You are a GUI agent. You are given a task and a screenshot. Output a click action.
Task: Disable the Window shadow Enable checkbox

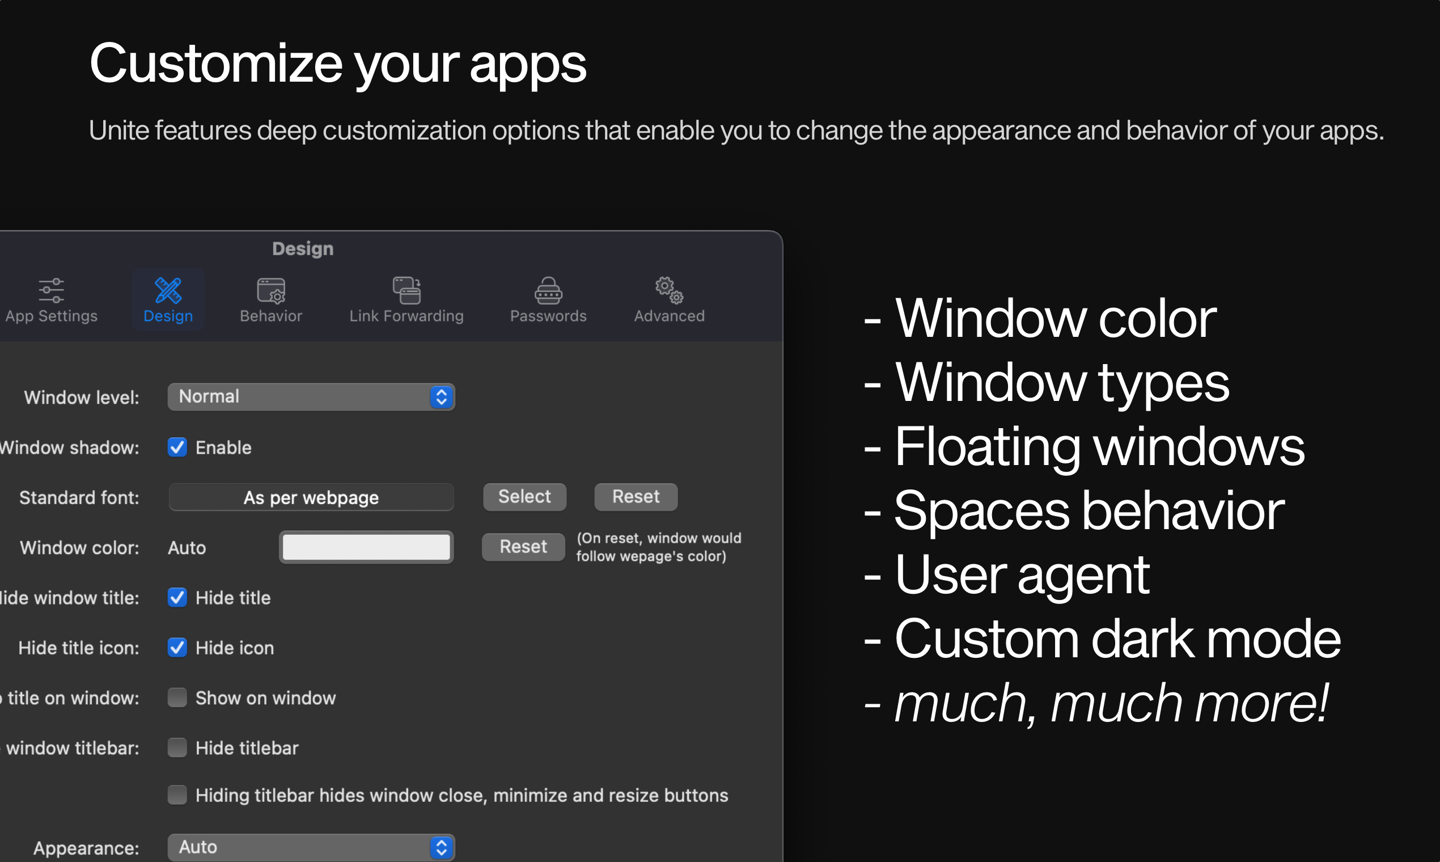177,447
